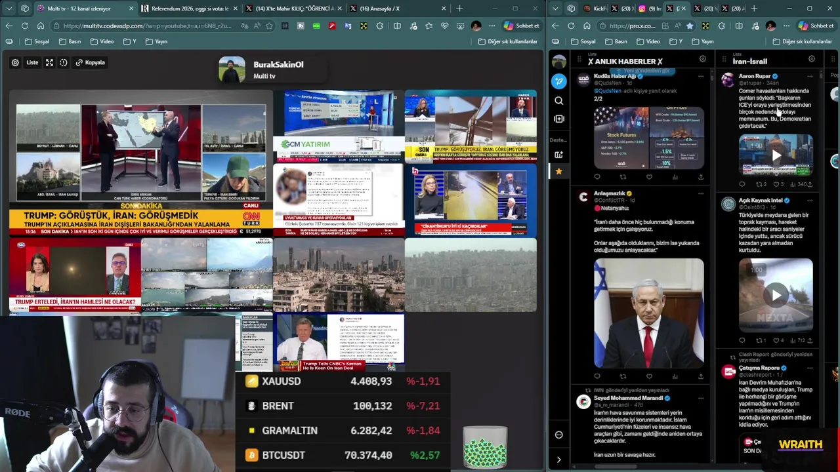Viewport: 840px width, 472px height.
Task: Open Diğer sık kullanılanlar folder in right browser
Action: [x=802, y=41]
